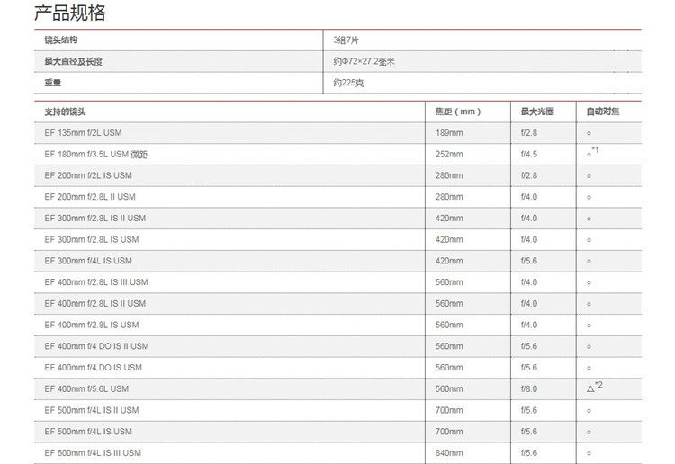Screen dimensions: 675x464
Task: Click triangle autofocus mark with *2 footnote
Action: 595,387
